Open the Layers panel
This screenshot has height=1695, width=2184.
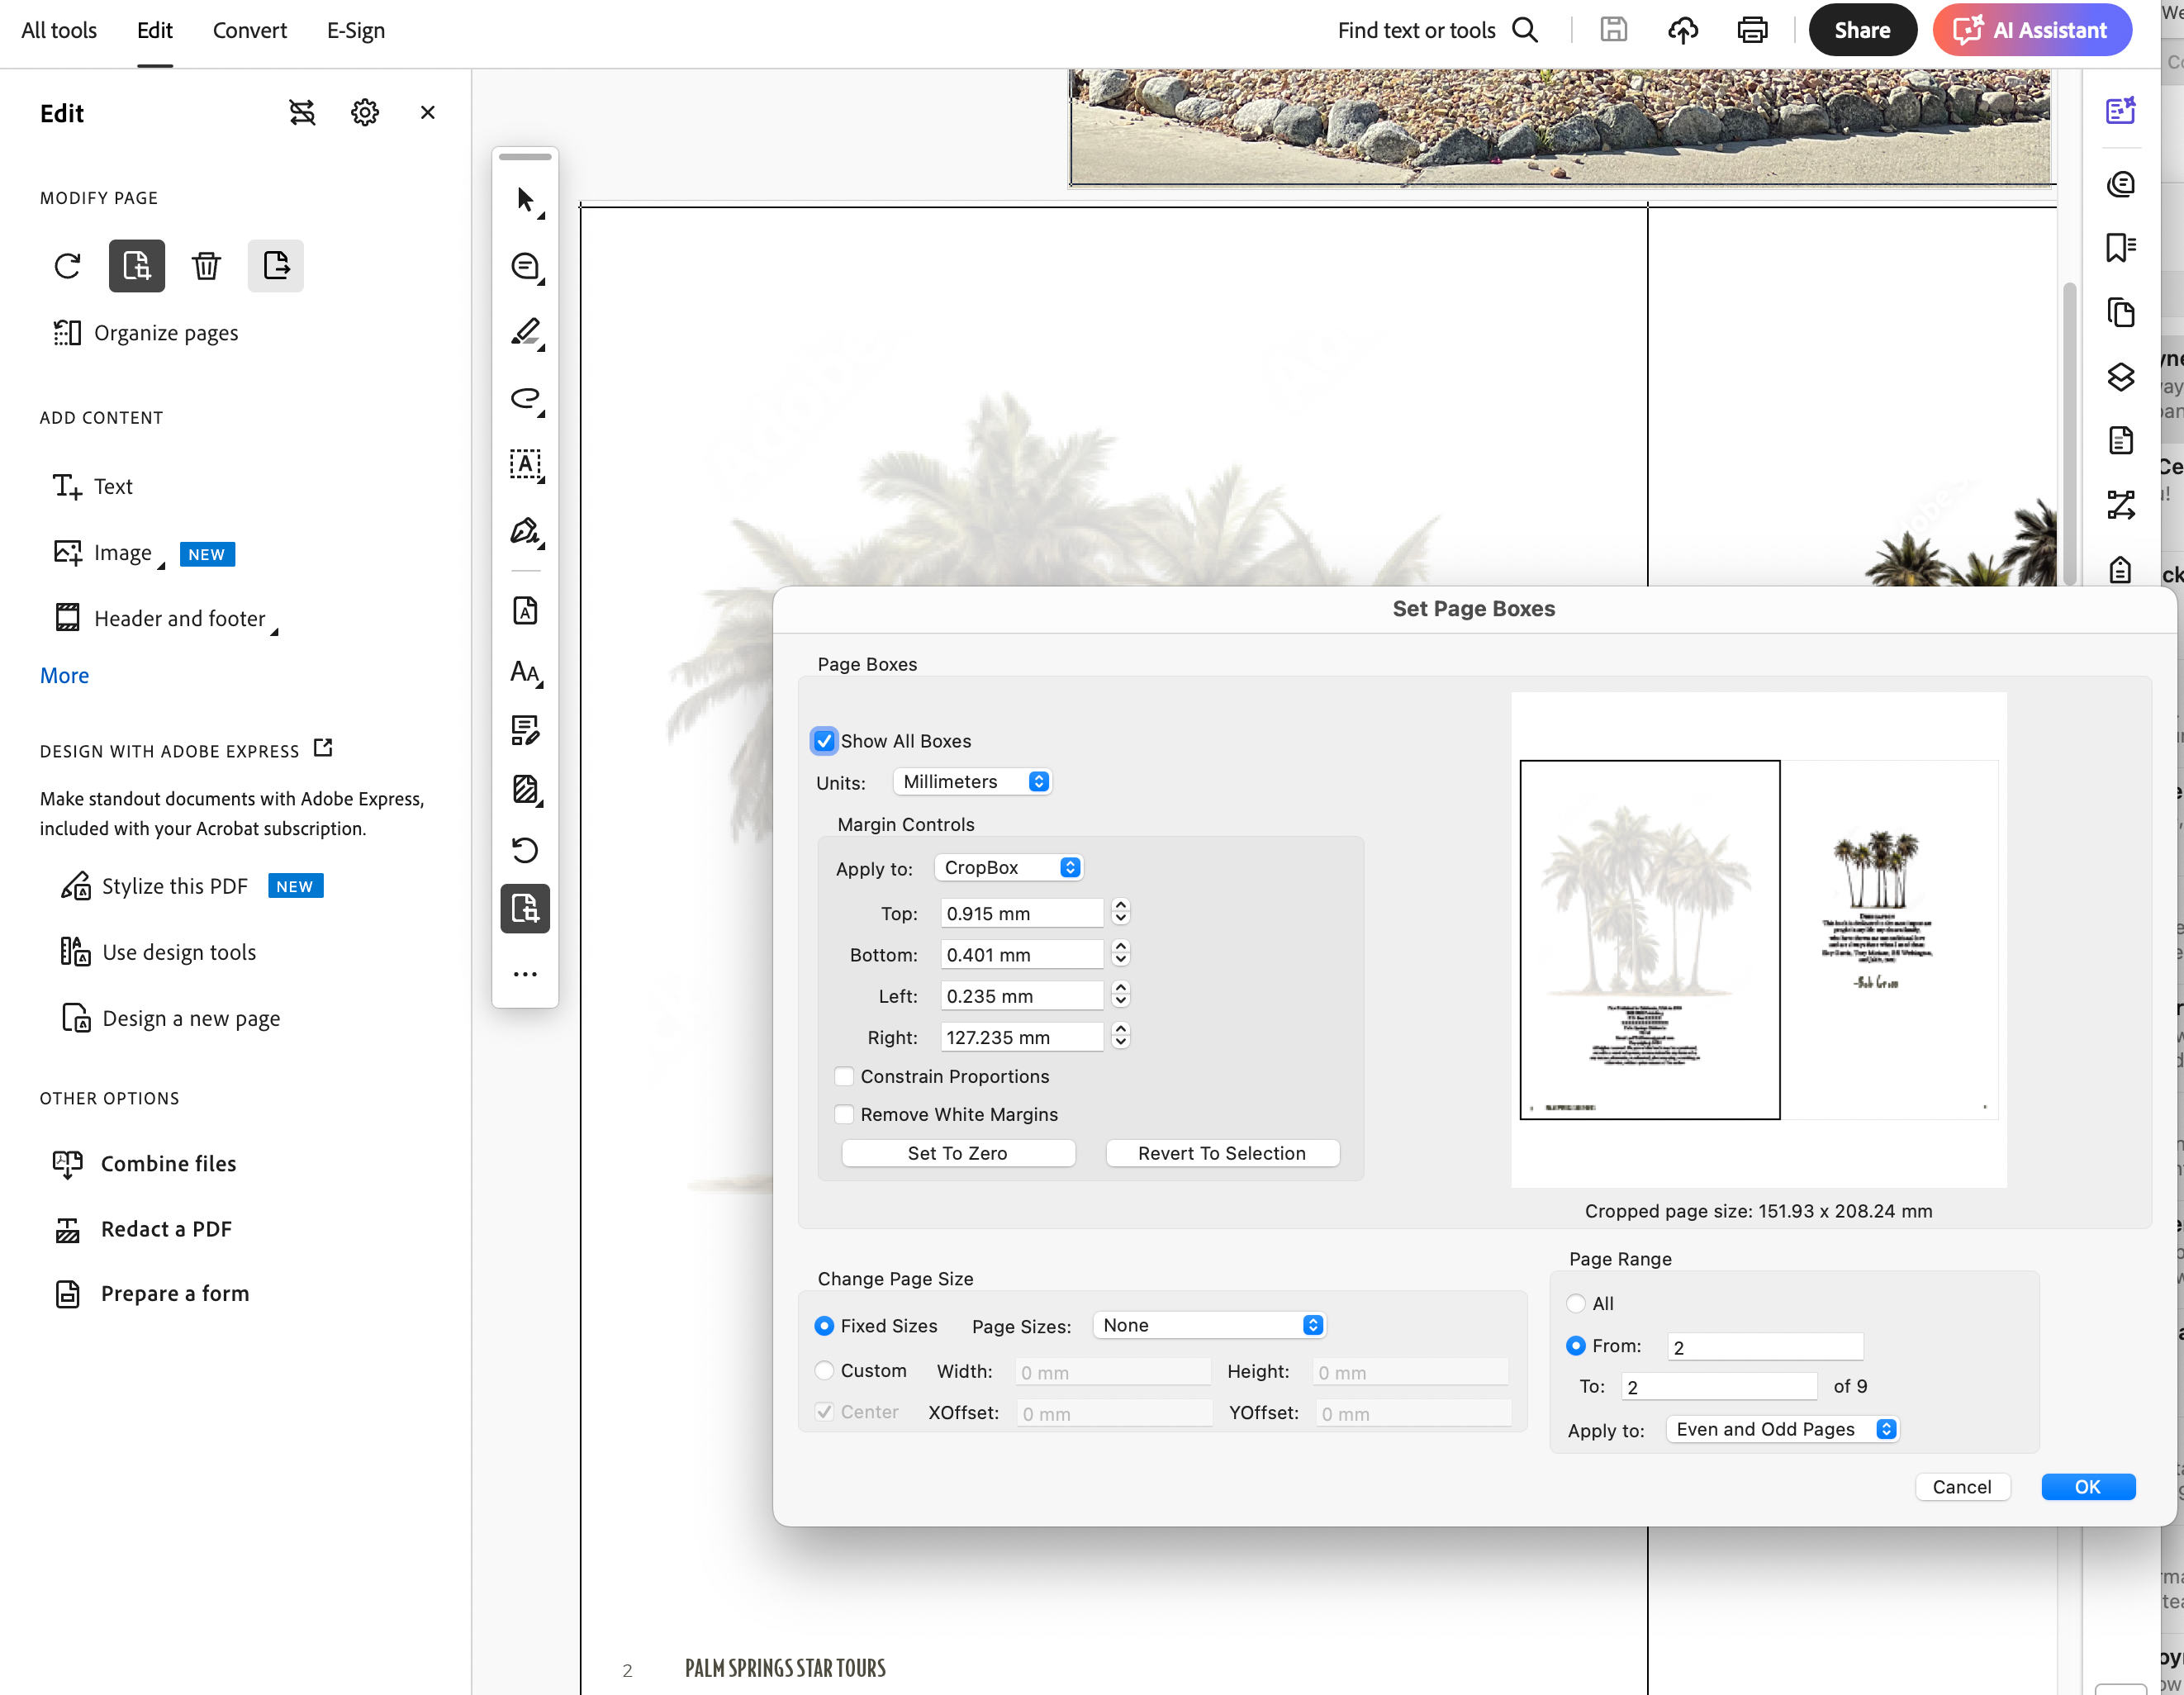[x=2120, y=377]
